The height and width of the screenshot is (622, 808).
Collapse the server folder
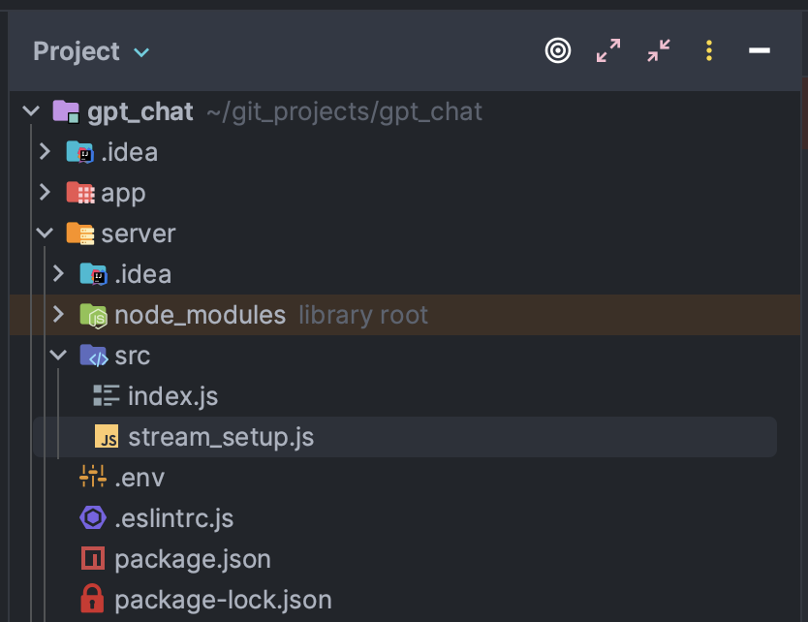click(x=45, y=233)
